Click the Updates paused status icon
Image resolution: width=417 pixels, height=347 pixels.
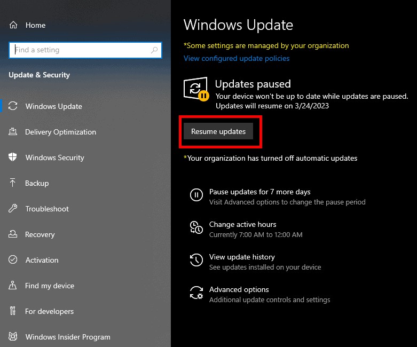pos(196,89)
